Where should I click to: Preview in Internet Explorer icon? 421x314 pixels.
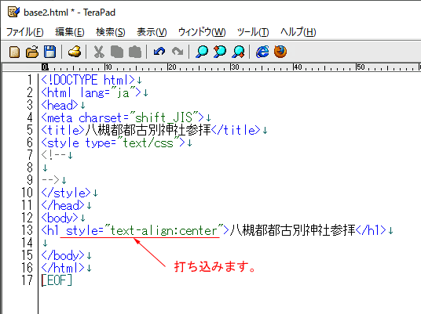pyautogui.click(x=262, y=52)
